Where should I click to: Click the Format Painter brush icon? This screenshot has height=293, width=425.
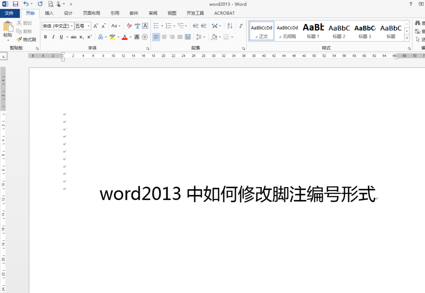click(x=19, y=40)
